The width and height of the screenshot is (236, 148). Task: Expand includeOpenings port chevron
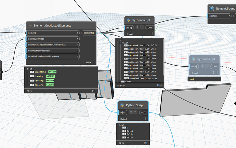pos(78,39)
